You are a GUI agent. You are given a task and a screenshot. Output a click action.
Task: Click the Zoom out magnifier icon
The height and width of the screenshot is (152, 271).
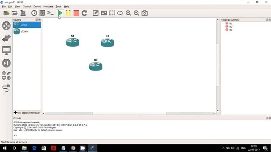[136, 13]
